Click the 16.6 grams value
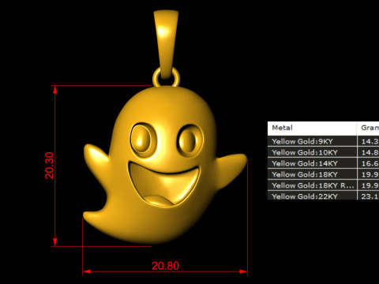379x284 pixels. pos(370,163)
